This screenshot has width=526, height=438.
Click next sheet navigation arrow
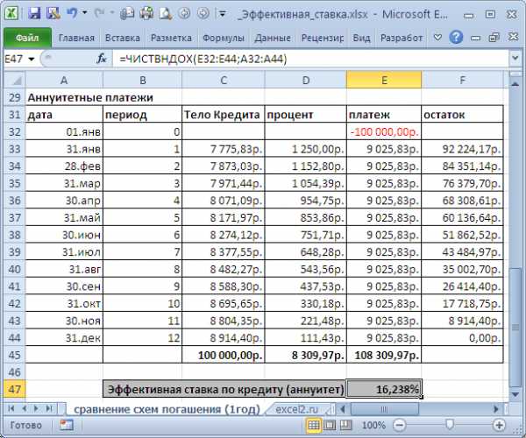tap(35, 409)
